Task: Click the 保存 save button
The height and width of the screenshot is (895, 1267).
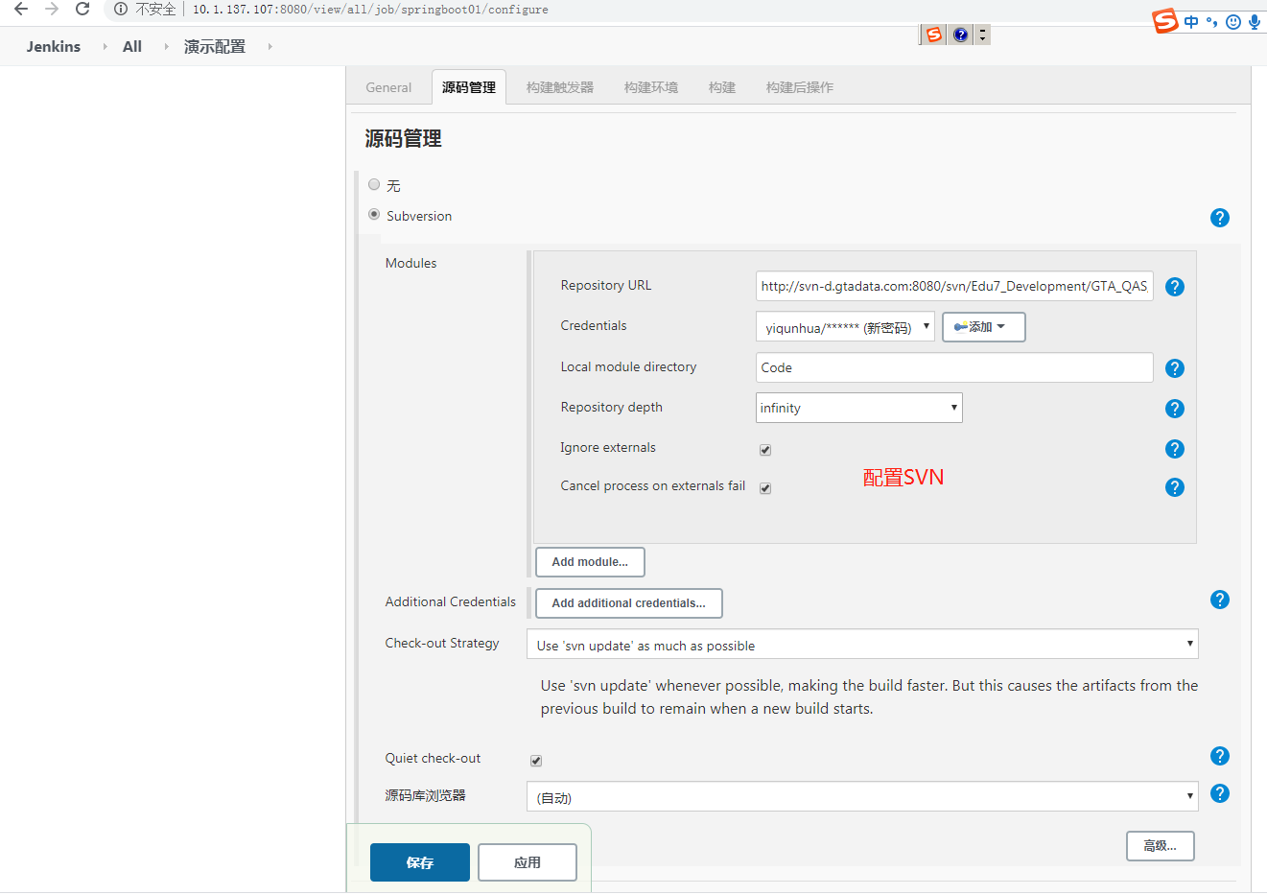Action: 420,862
